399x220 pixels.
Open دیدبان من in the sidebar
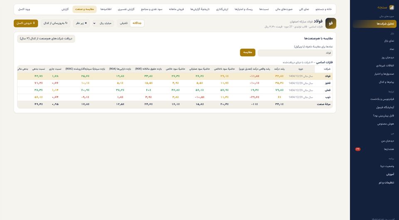click(374, 141)
